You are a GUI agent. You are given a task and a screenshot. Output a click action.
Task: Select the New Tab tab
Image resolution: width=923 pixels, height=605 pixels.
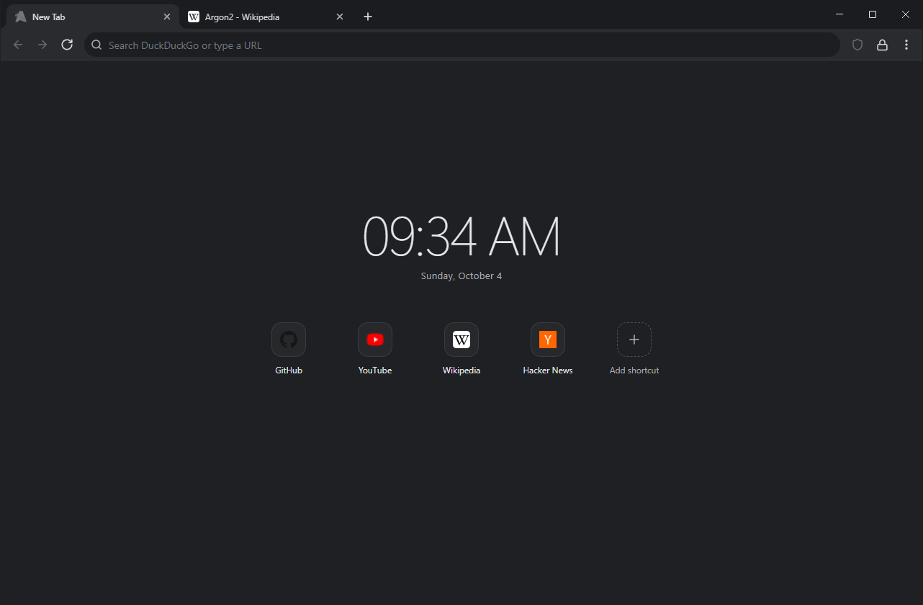93,17
